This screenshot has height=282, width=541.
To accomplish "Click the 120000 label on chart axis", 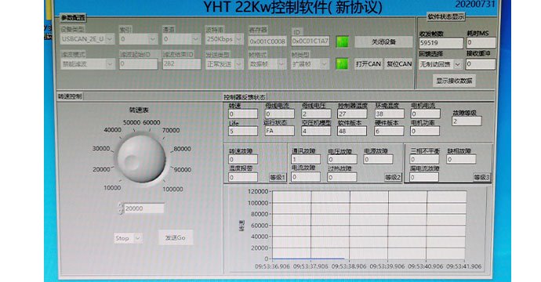I will (x=258, y=192).
